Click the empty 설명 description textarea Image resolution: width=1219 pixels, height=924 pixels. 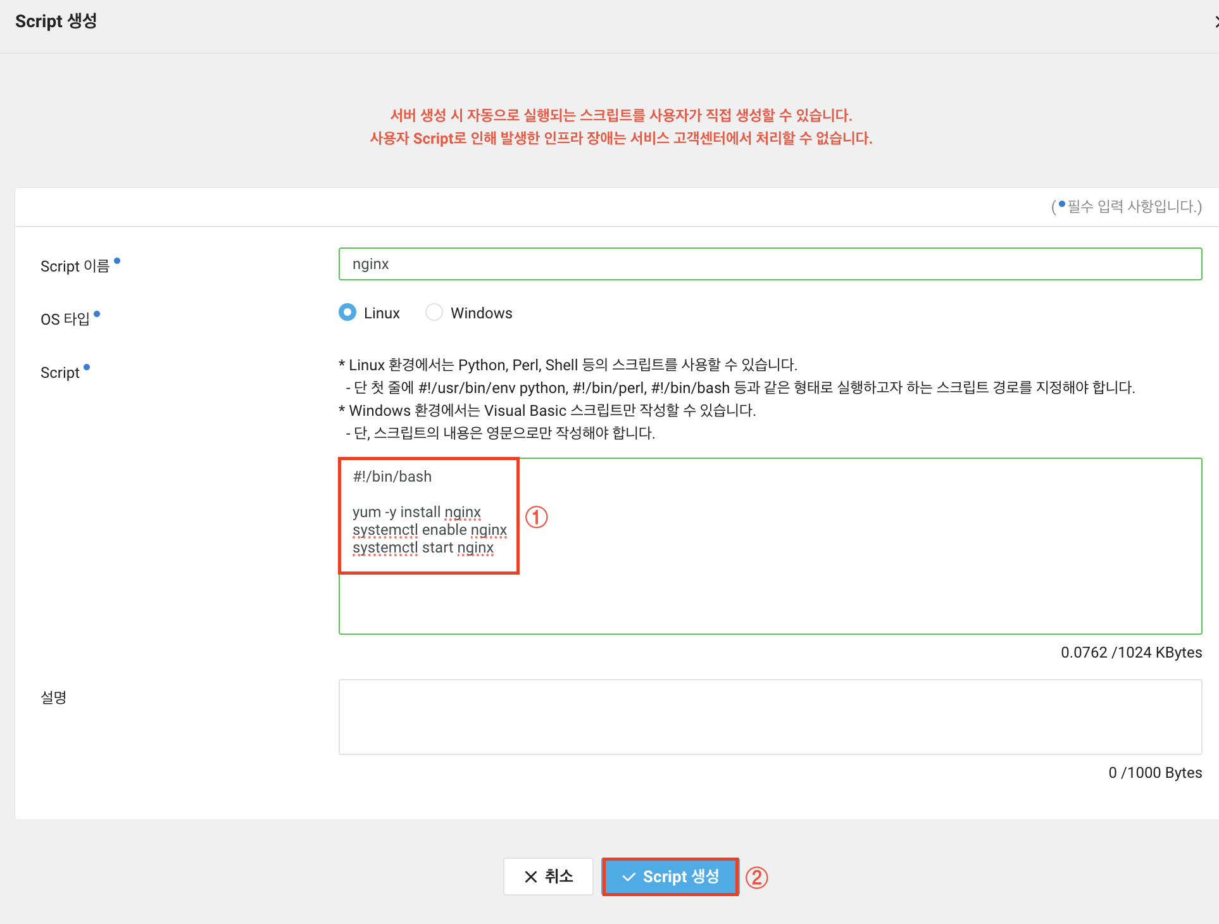[770, 716]
